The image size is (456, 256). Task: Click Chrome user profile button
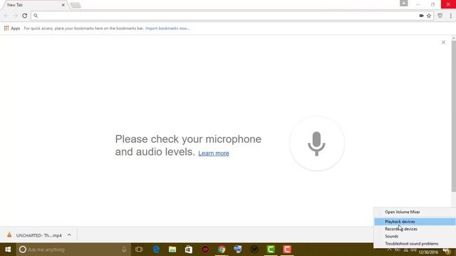[x=404, y=3]
